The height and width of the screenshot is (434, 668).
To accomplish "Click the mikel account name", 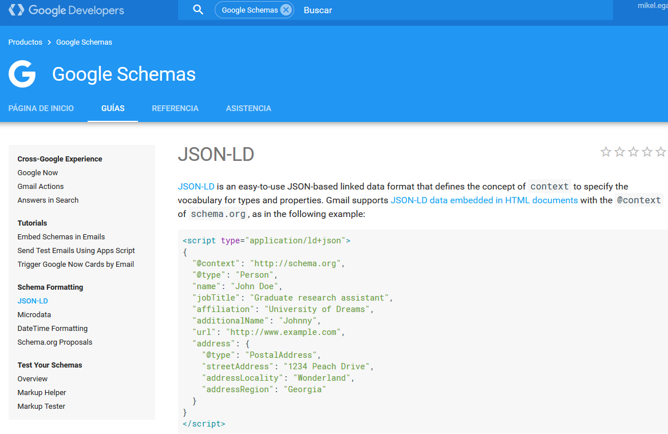I will tap(653, 6).
